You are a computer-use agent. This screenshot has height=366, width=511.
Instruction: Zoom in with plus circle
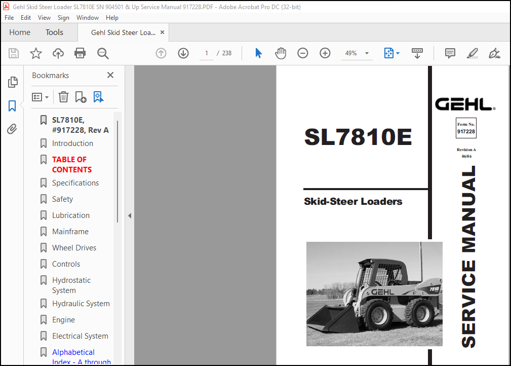[325, 53]
